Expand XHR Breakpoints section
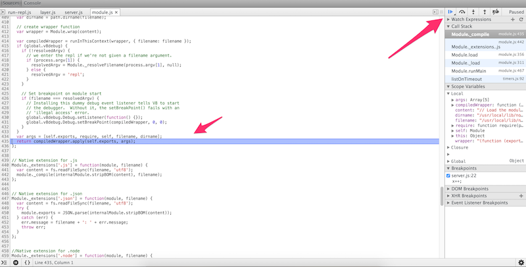The width and height of the screenshot is (526, 267). [448, 196]
